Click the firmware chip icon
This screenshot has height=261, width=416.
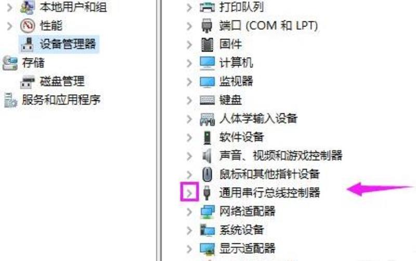click(x=207, y=44)
